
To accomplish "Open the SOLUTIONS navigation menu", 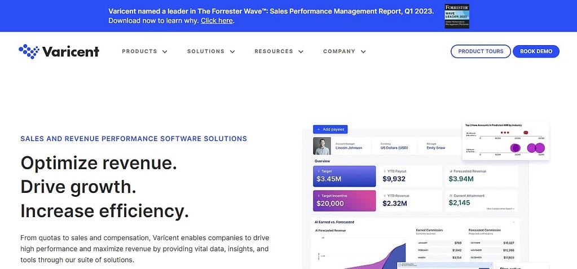I will pos(211,51).
